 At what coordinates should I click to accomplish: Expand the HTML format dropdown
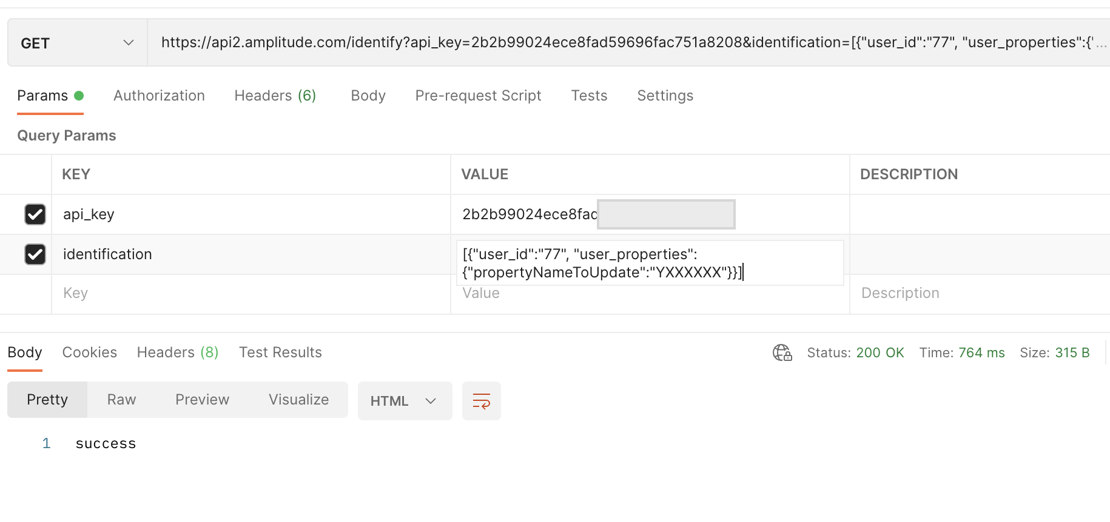(405, 401)
